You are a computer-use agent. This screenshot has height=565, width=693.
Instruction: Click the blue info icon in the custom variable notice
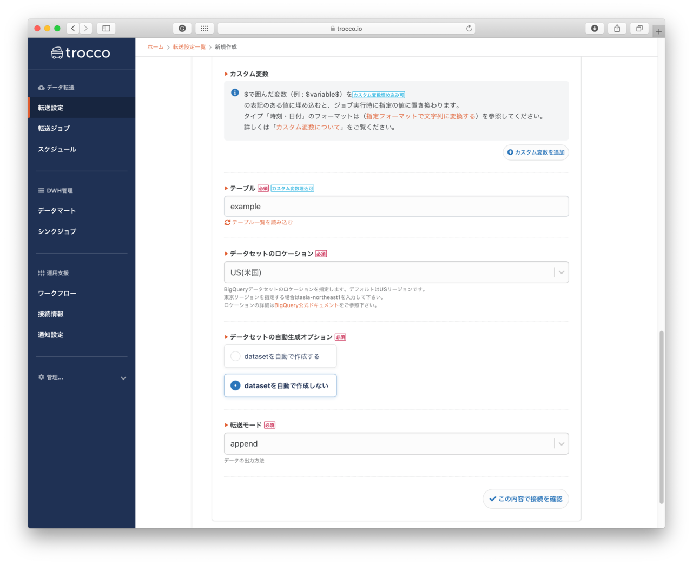(x=235, y=92)
